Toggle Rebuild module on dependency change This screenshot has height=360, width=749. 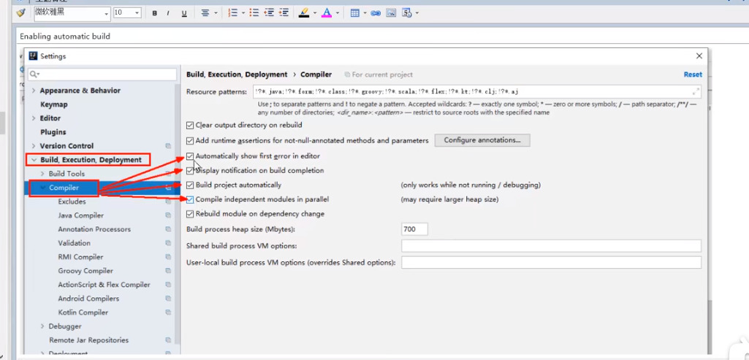tap(190, 214)
